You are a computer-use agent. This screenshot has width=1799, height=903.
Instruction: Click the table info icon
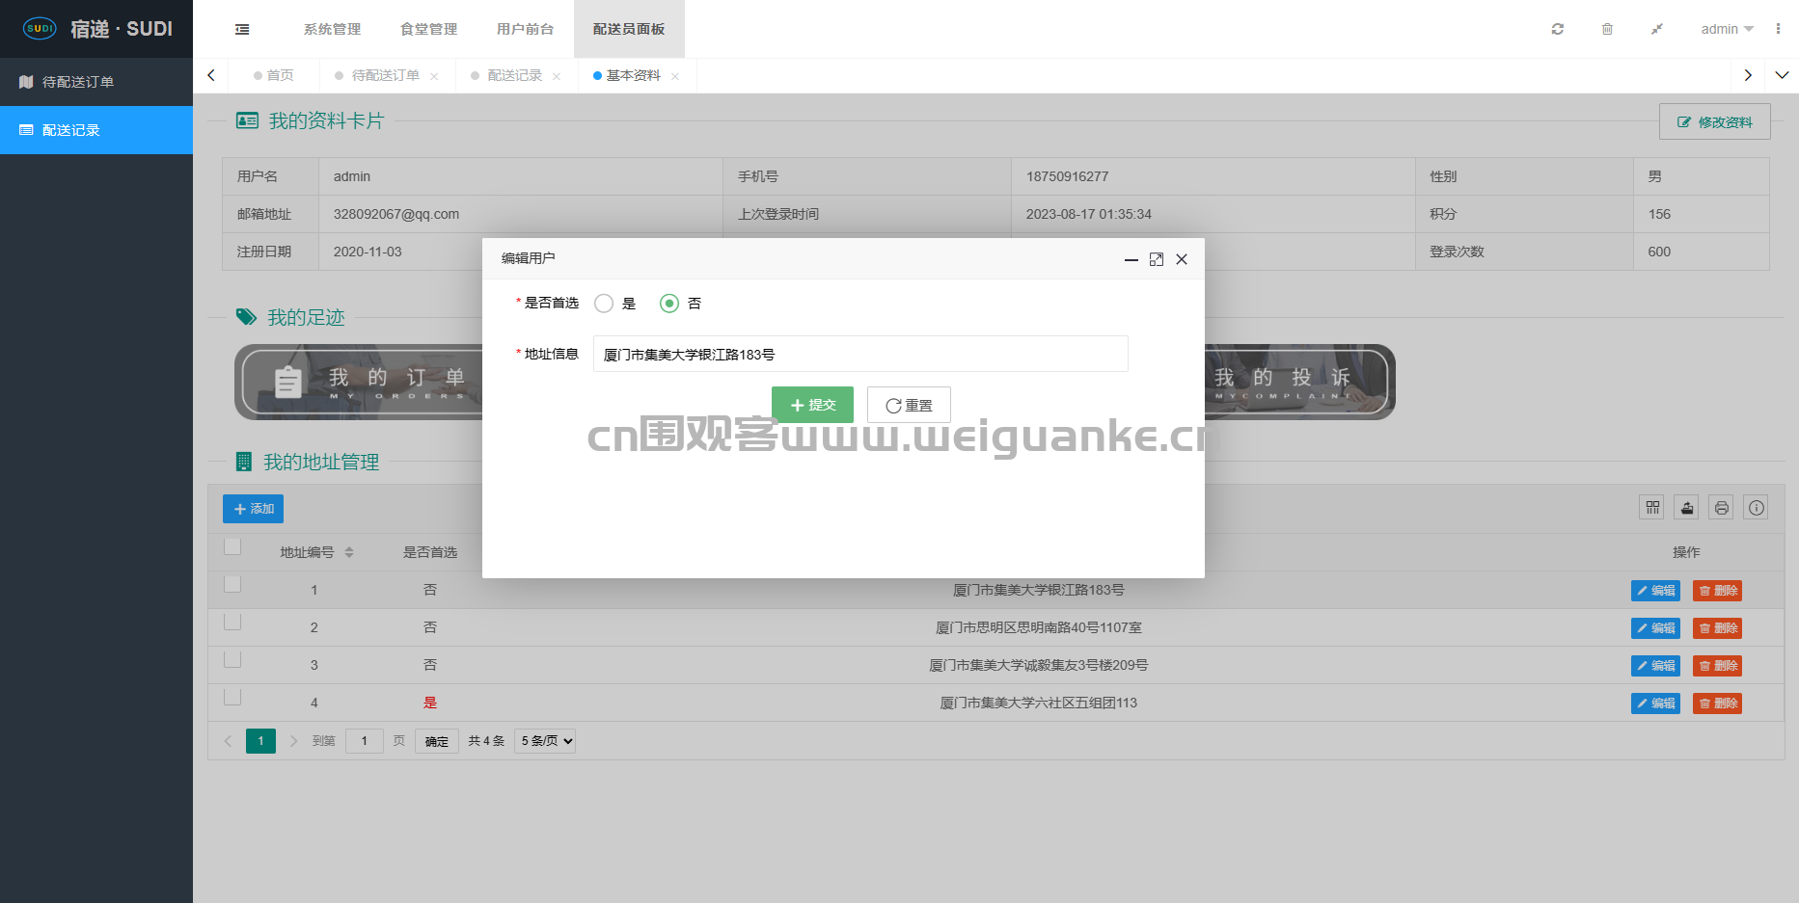tap(1757, 507)
